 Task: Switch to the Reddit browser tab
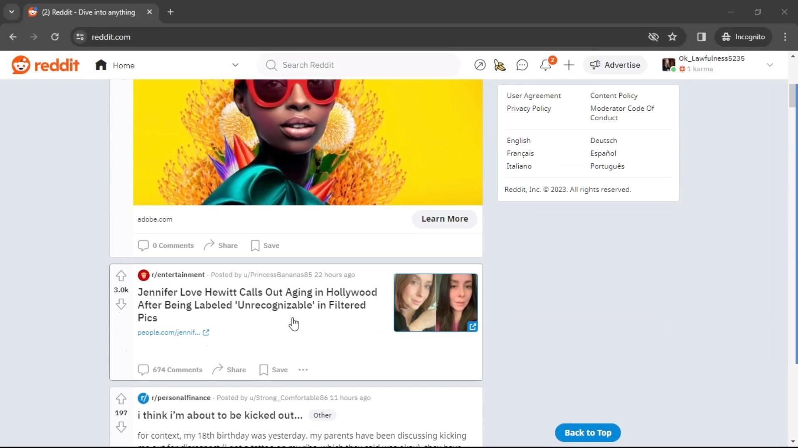pyautogui.click(x=88, y=12)
